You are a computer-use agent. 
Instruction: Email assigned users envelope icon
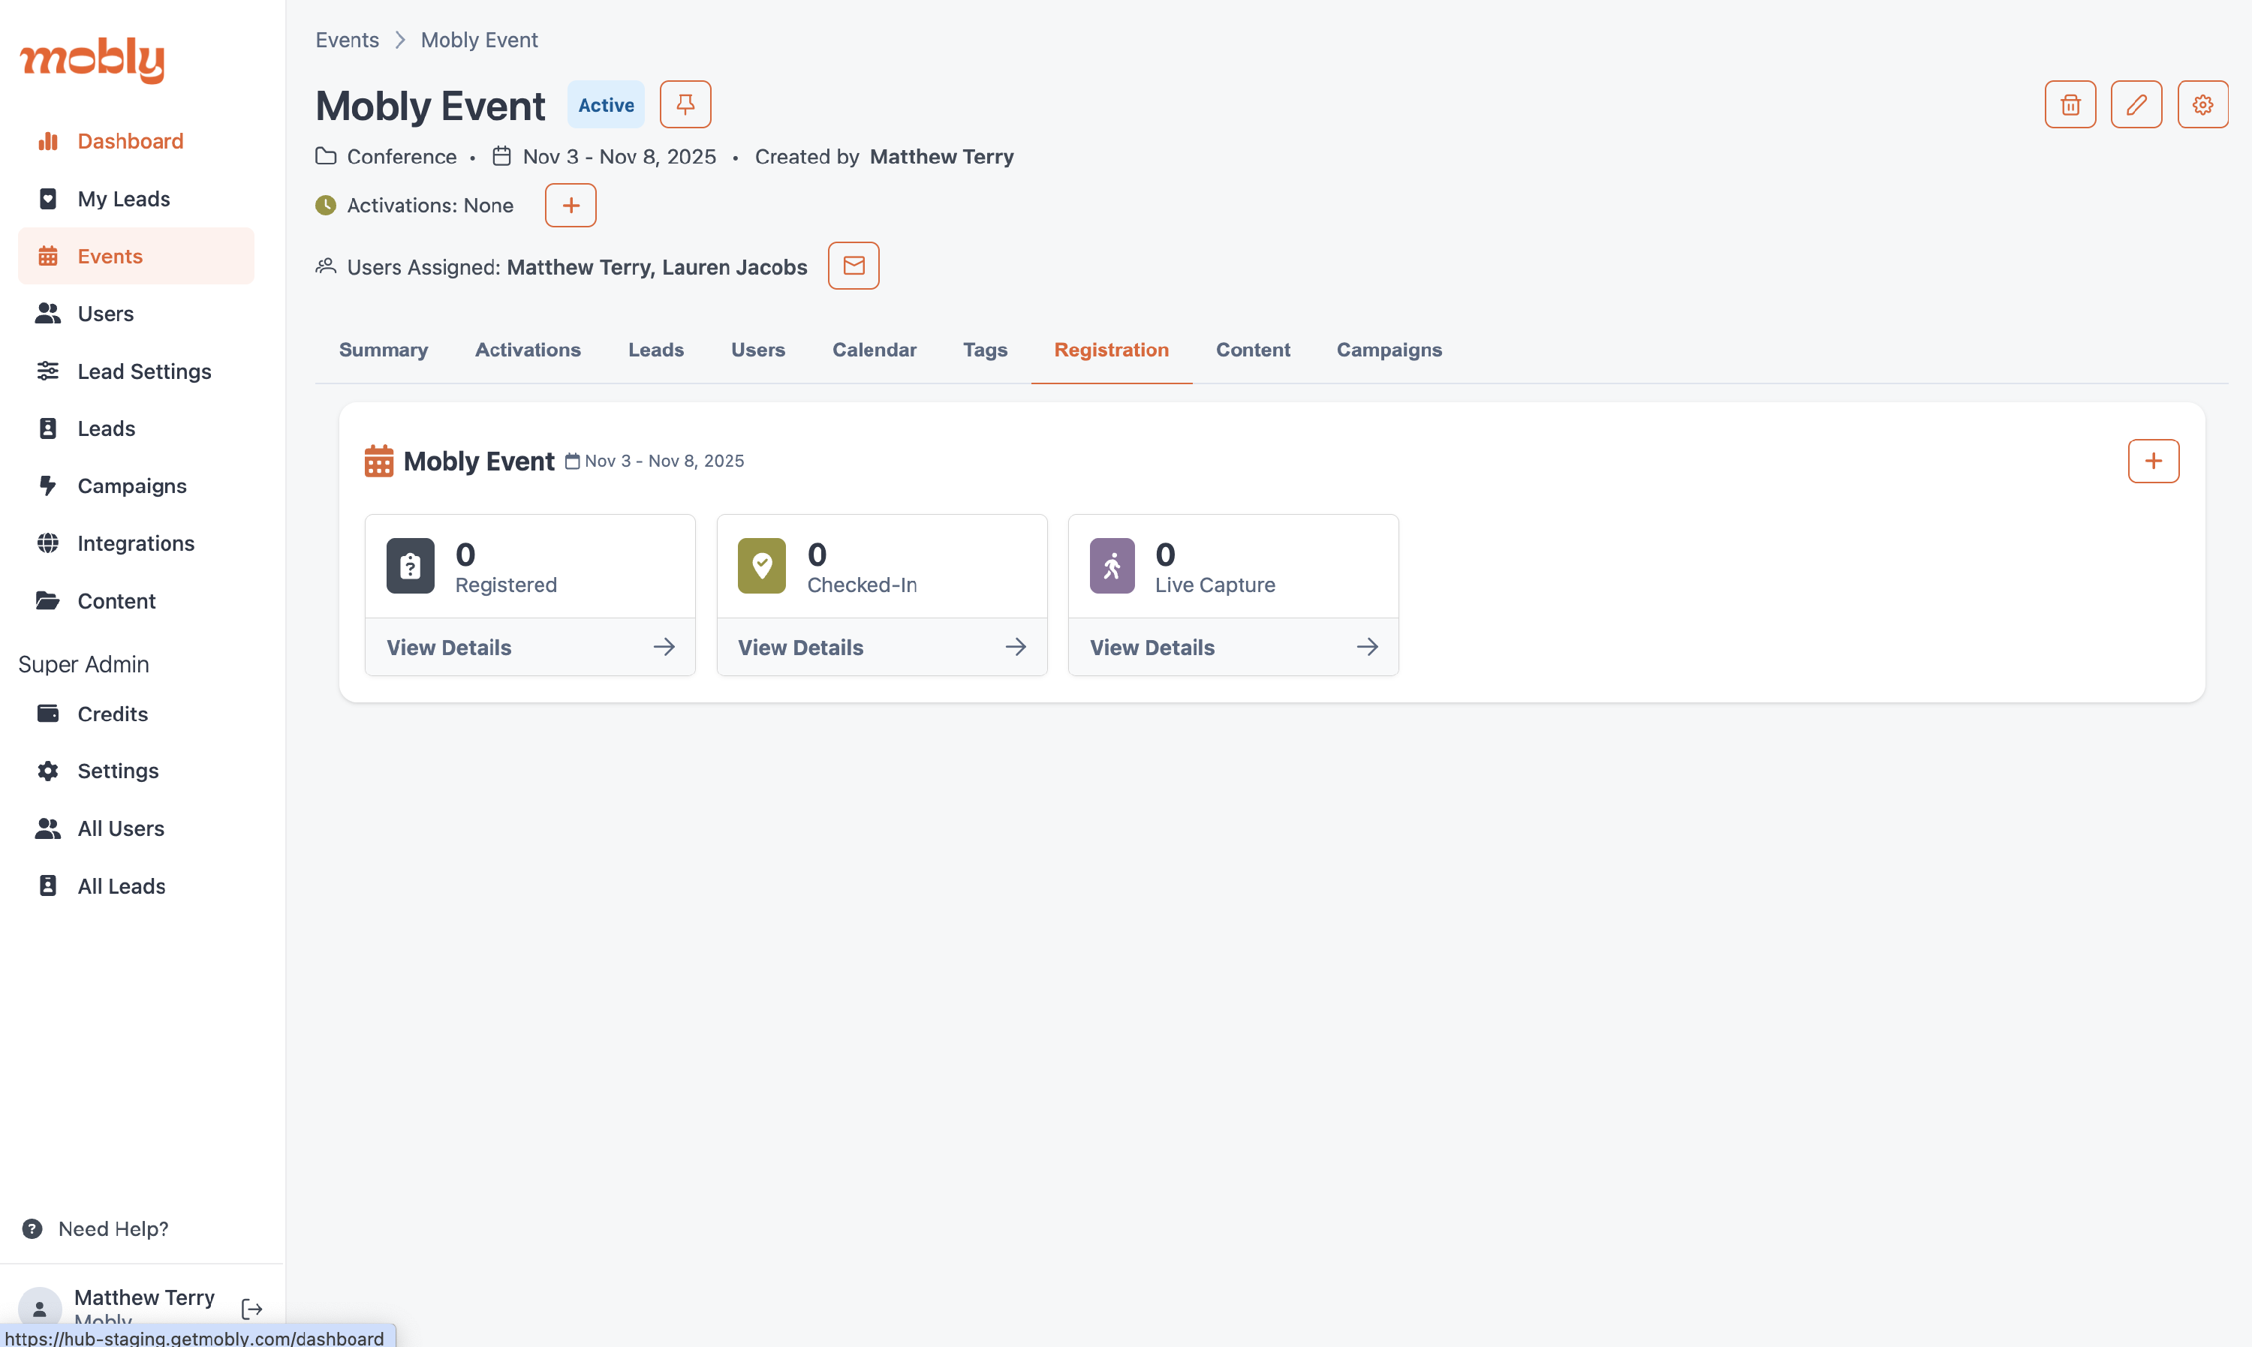coord(854,266)
